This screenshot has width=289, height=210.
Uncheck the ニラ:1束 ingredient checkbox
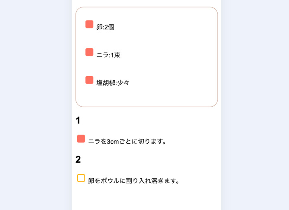point(89,52)
